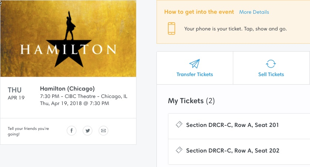310x167 pixels.
Task: Click the "How to get into the event" heading
Action: (199, 12)
